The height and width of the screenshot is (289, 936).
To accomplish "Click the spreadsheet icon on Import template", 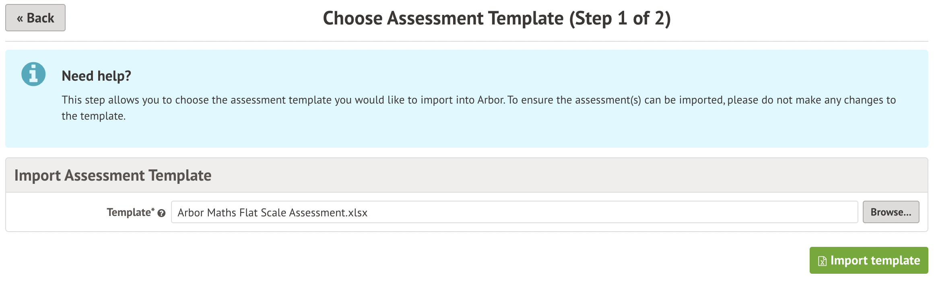I will pos(822,261).
